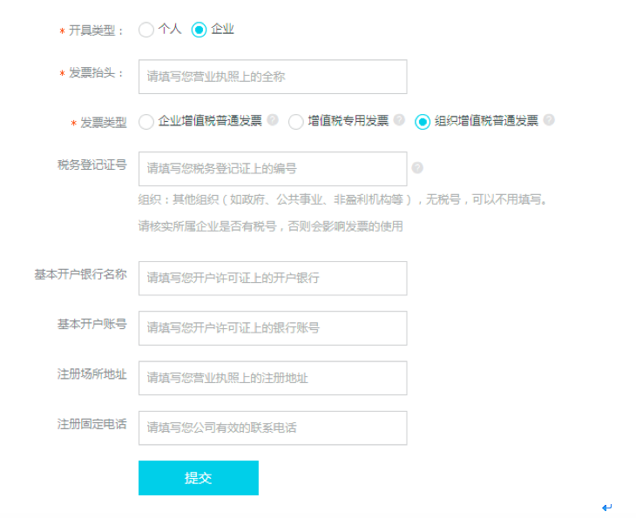Click help icon beside 组织增值税普通发票

549,120
